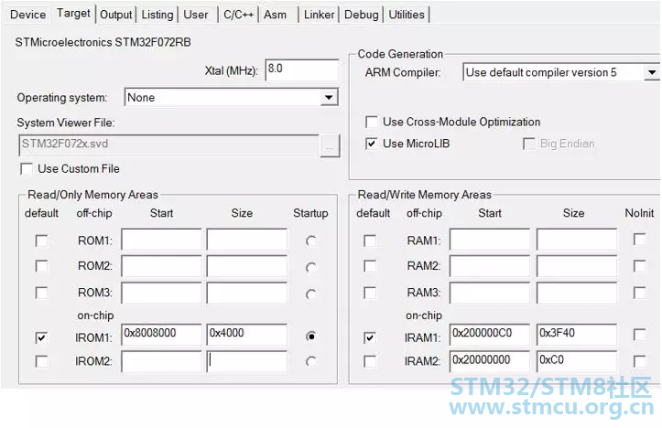Check the IRAM2 default checkbox
This screenshot has height=428, width=662.
click(x=370, y=361)
